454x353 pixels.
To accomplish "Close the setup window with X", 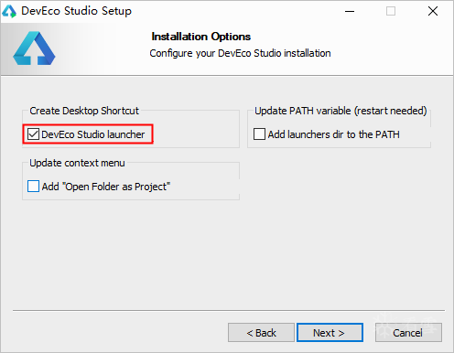I will [433, 11].
